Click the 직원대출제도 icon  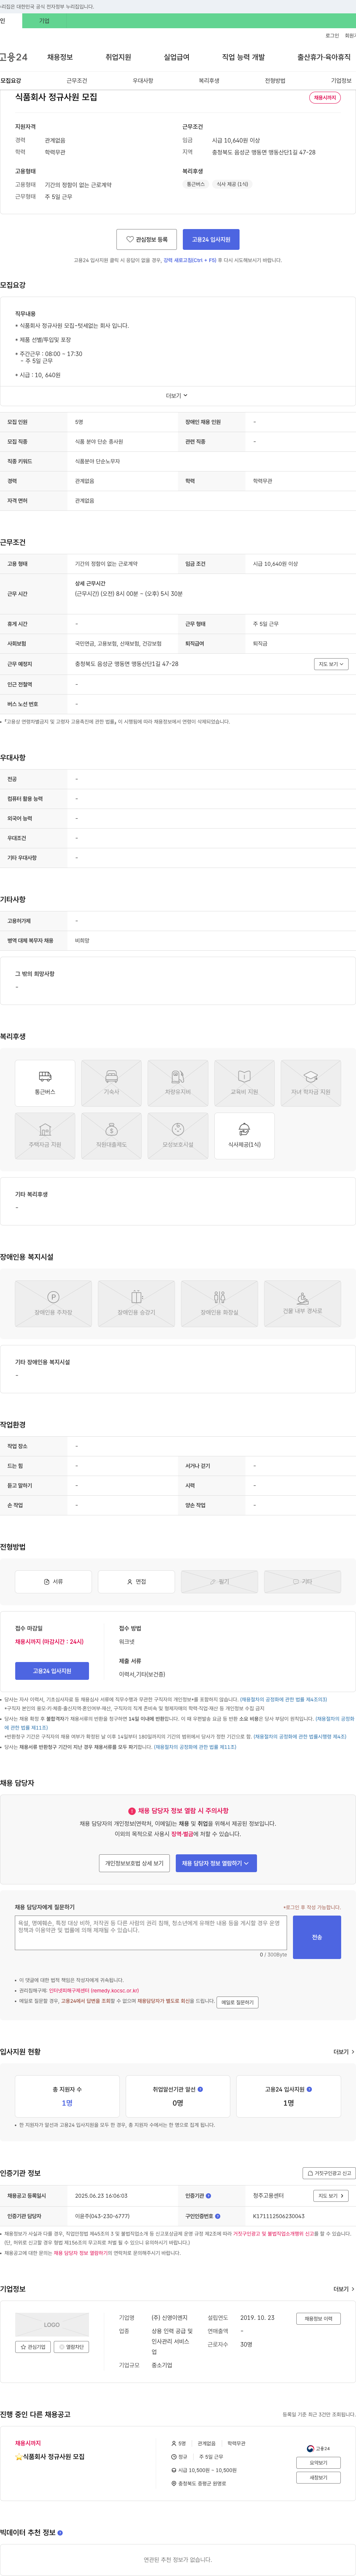click(x=111, y=1136)
